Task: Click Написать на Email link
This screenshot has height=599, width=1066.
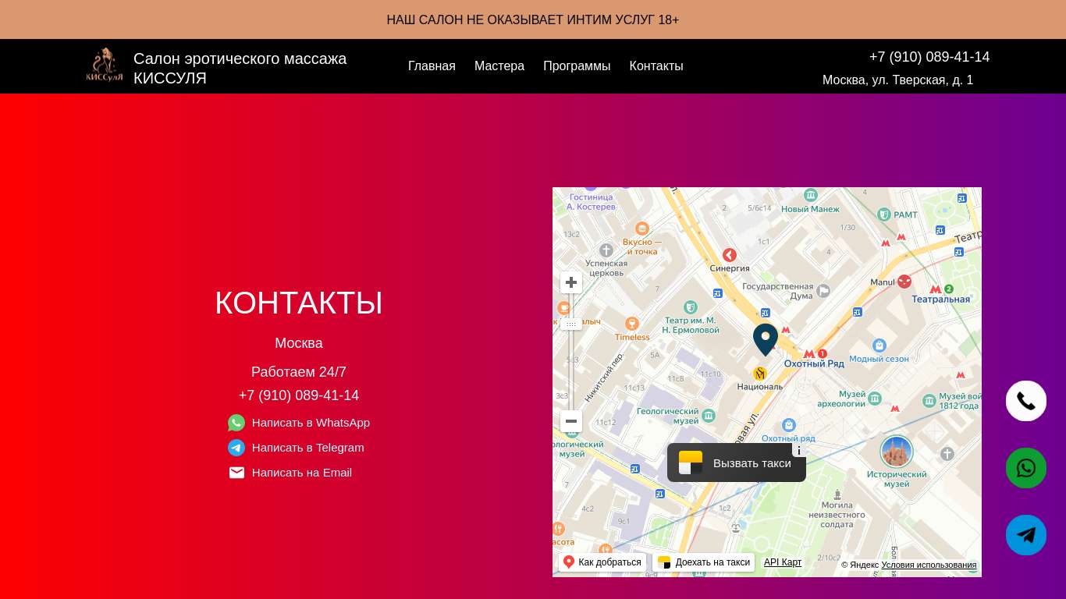Action: (301, 473)
